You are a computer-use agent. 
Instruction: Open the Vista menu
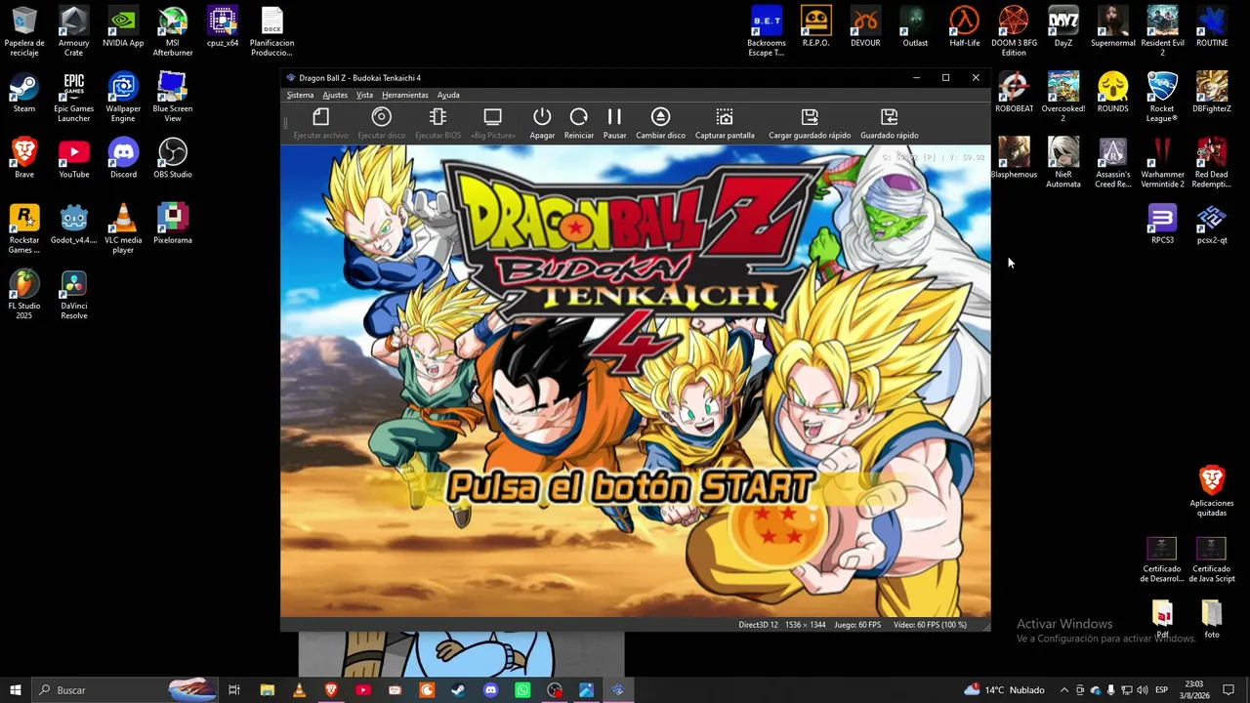[364, 95]
